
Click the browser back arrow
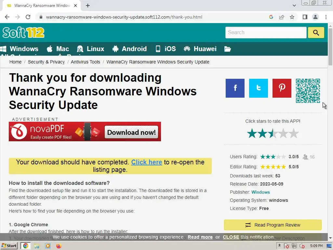point(7,17)
